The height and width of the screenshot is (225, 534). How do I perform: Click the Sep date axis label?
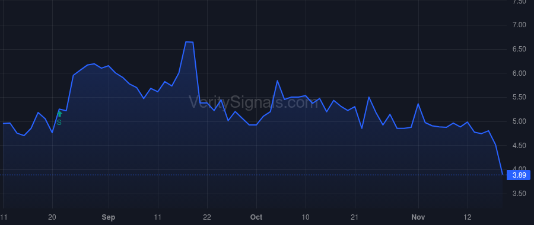pos(109,217)
